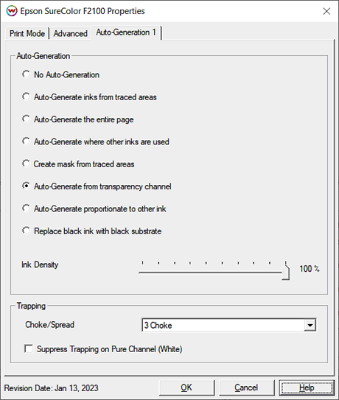Toggle Suppress Trapping on Pure Channel checkbox
The height and width of the screenshot is (400, 339).
29,348
